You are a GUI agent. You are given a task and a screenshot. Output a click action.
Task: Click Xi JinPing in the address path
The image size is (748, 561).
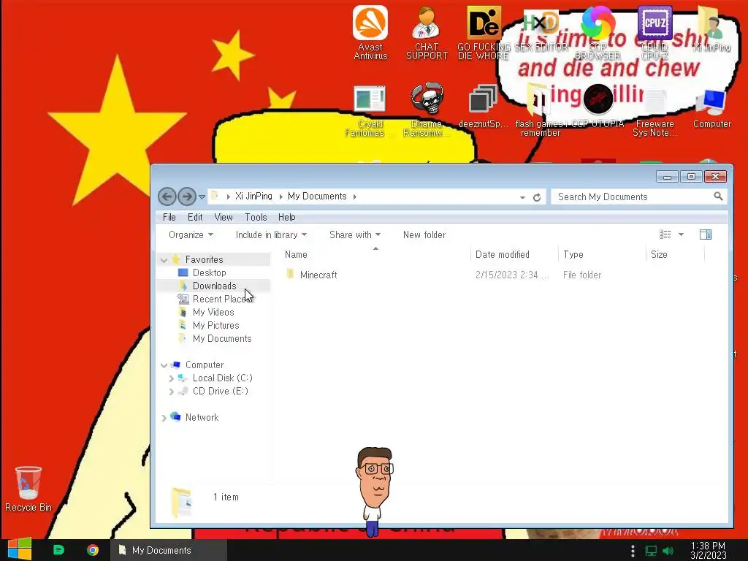coord(253,196)
